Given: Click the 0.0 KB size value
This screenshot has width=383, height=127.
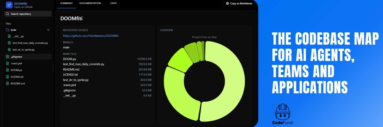Looking at the screenshot, I should (147, 96).
